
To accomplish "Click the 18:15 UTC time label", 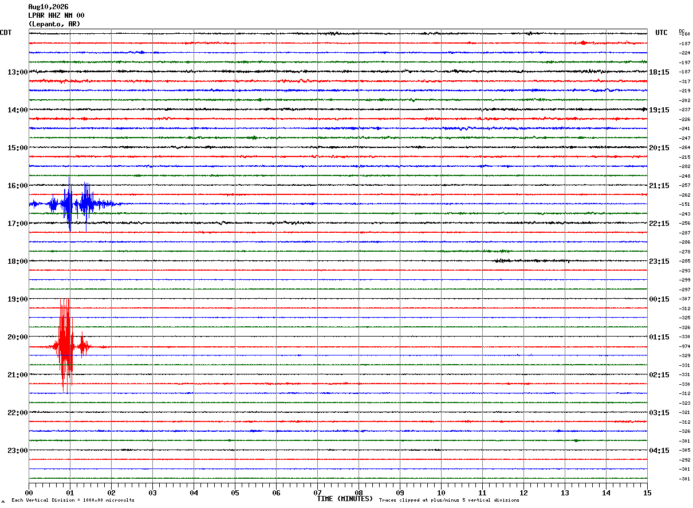I will [659, 72].
